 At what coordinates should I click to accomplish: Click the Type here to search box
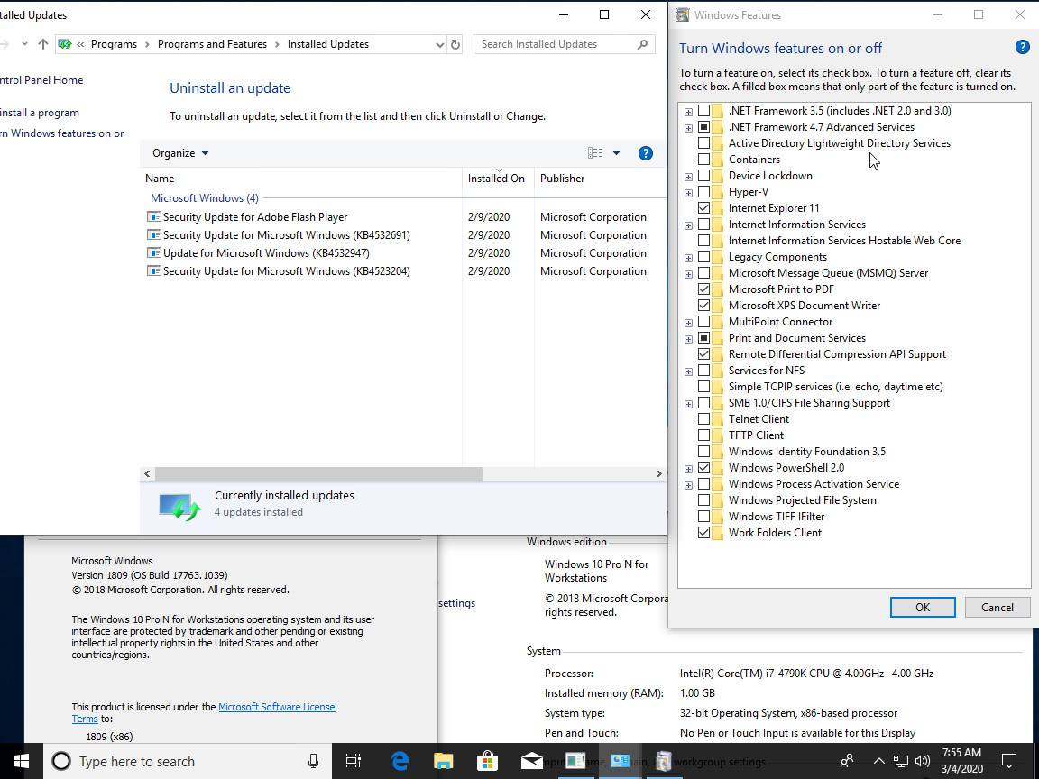186,761
